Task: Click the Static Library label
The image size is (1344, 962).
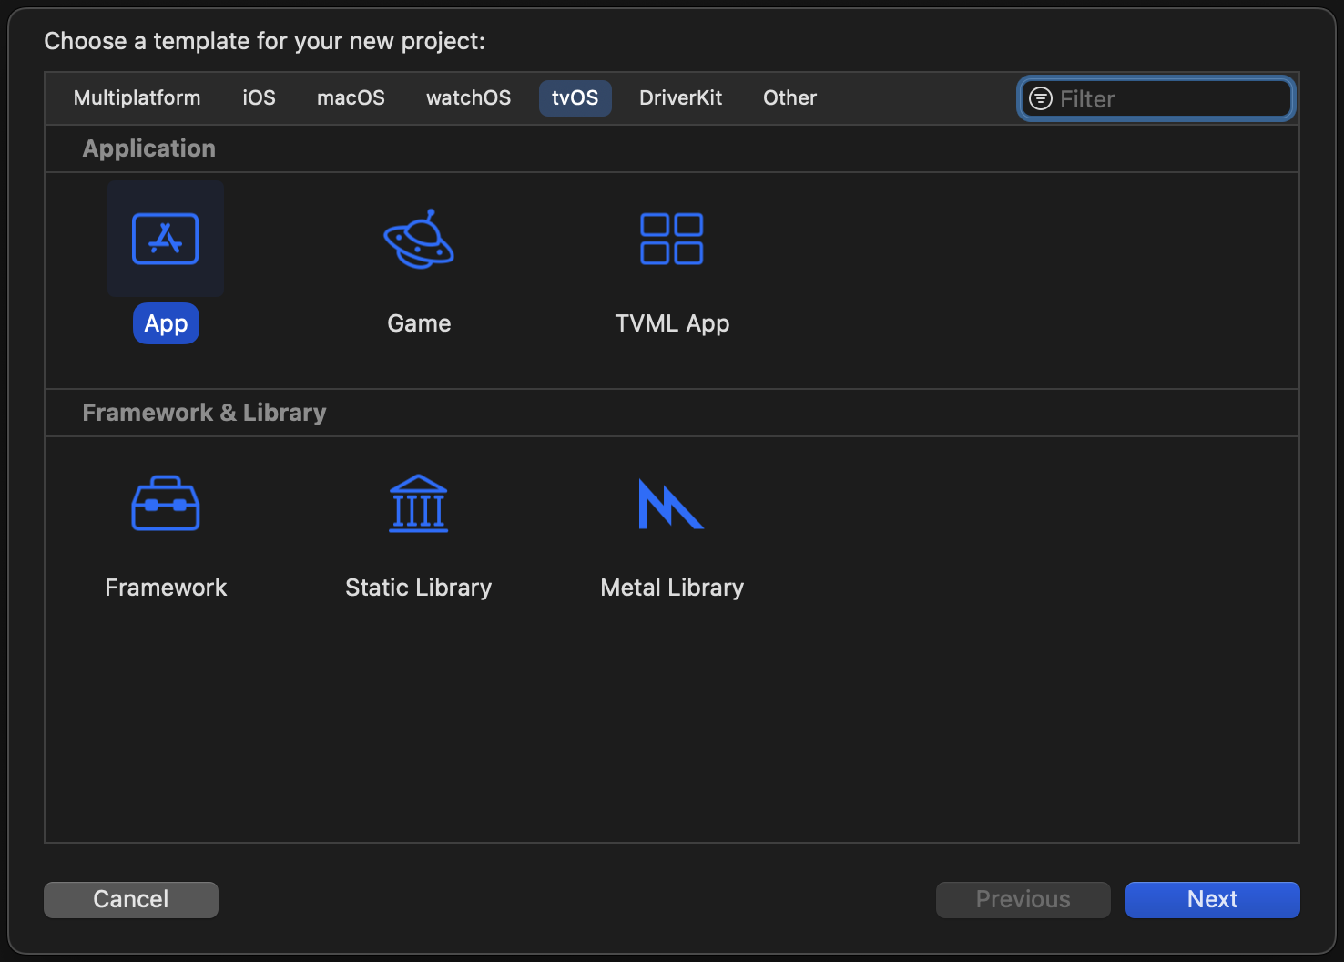Action: click(419, 588)
